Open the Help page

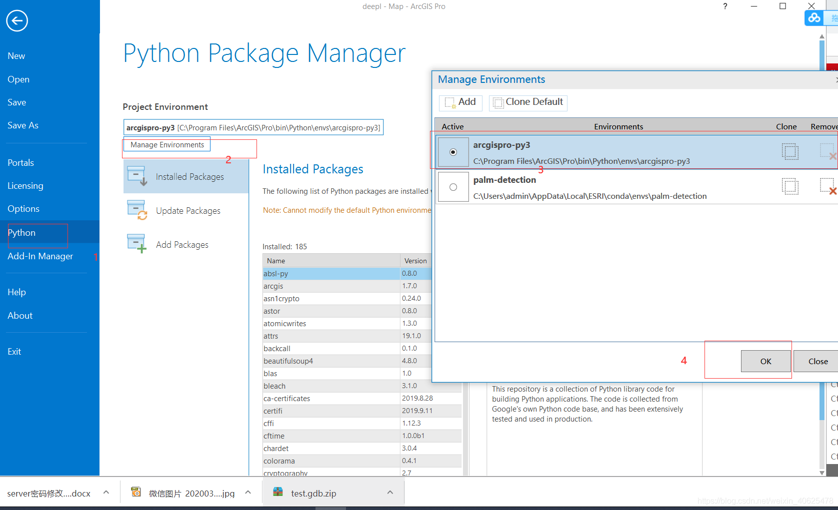coord(17,292)
